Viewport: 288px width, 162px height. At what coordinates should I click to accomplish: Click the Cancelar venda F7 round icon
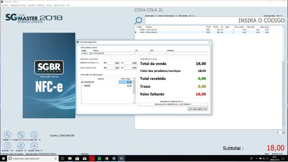(34, 146)
